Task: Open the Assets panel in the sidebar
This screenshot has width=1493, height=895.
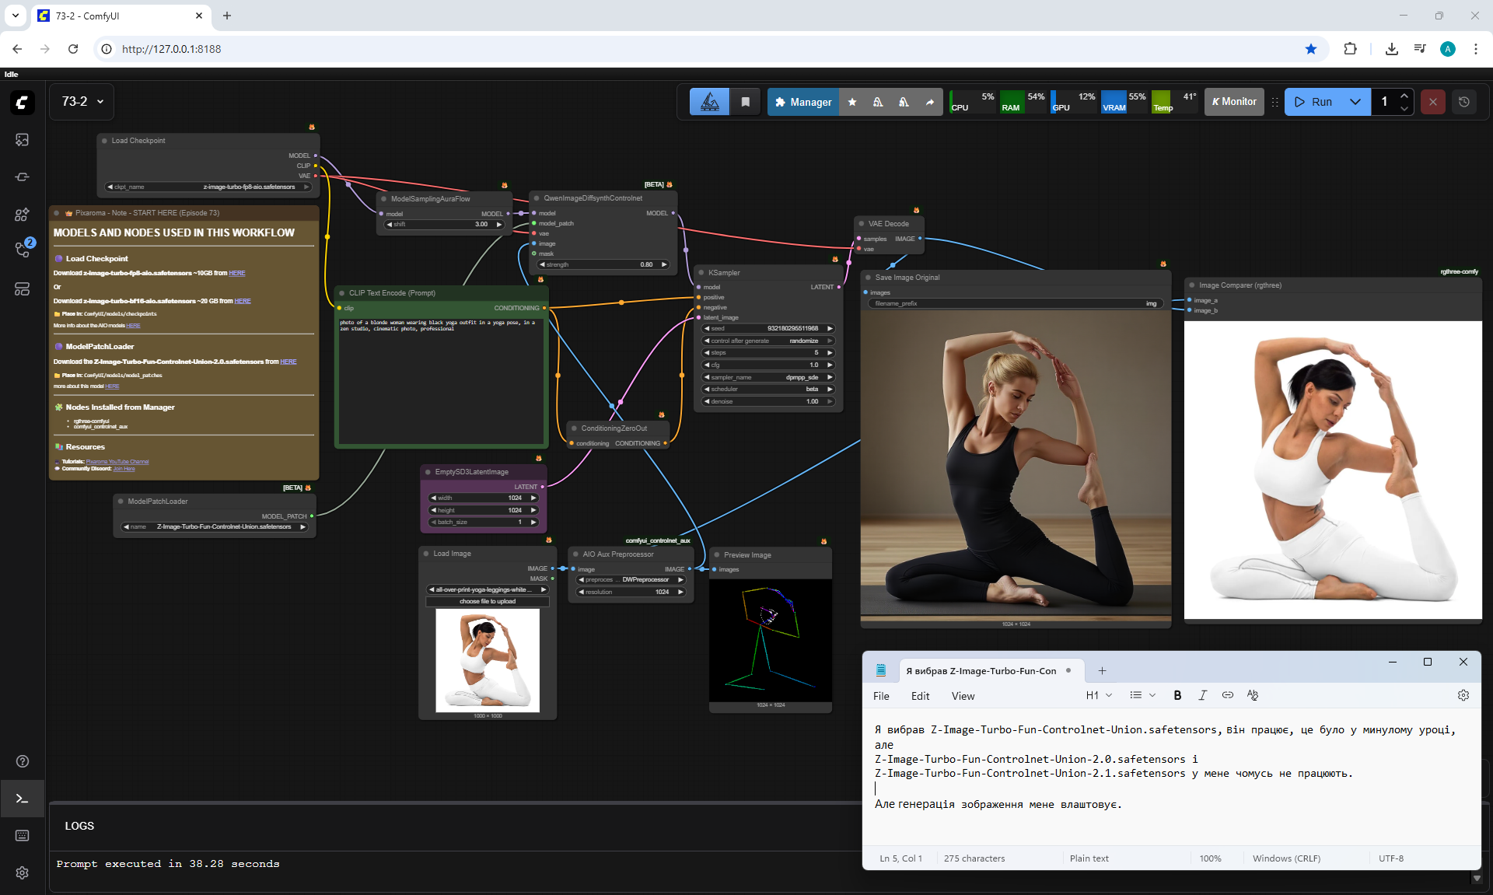Action: coord(22,140)
